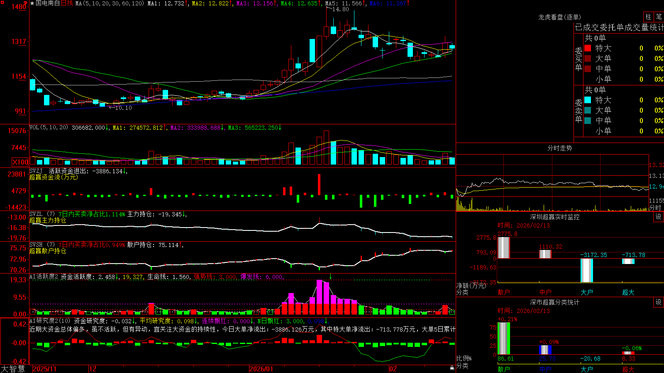The height and width of the screenshot is (373, 664).
Task: Click the 14.80 high price annotation
Action: 340,9
